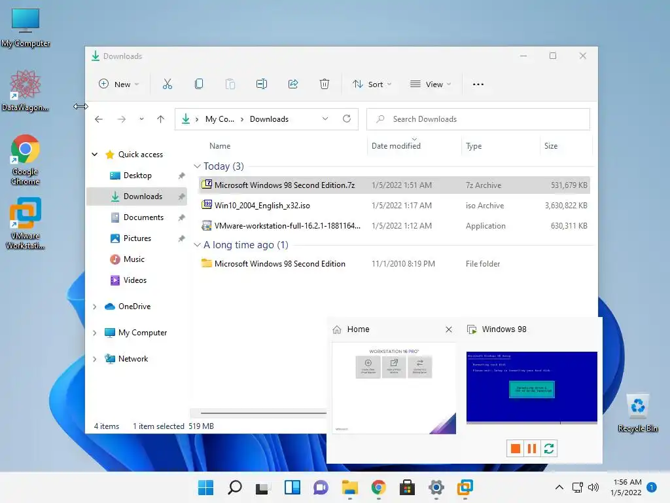The image size is (670, 503).
Task: Refresh the Downloads folder
Action: [347, 119]
